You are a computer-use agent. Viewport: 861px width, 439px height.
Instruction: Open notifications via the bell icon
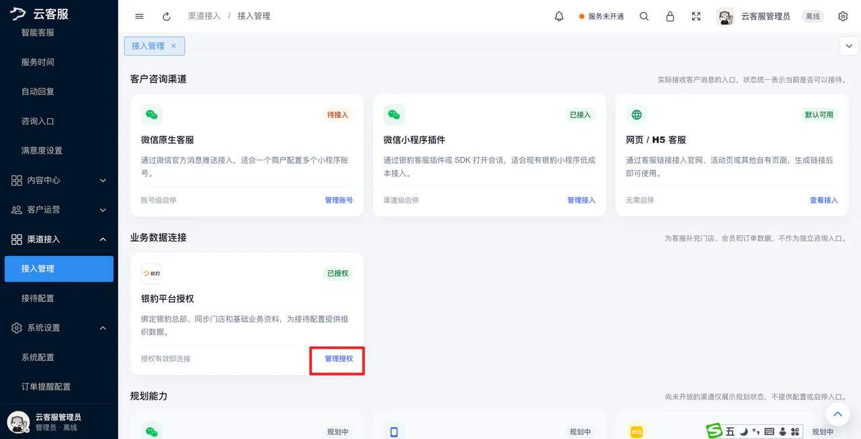[559, 16]
